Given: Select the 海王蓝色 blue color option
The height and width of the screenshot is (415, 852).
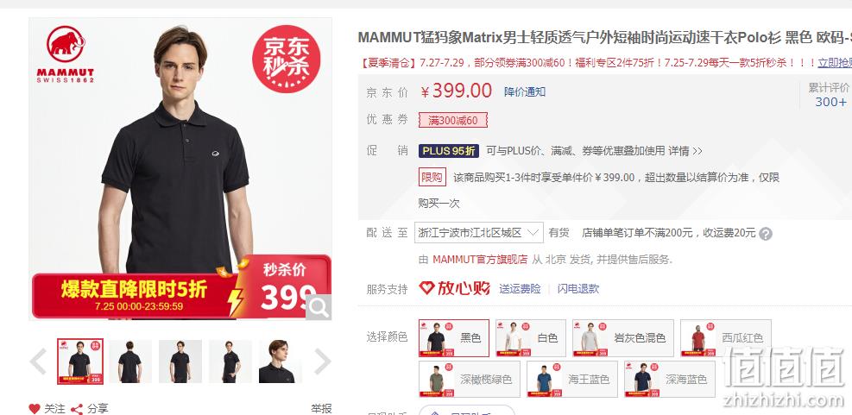Looking at the screenshot, I should 572,379.
